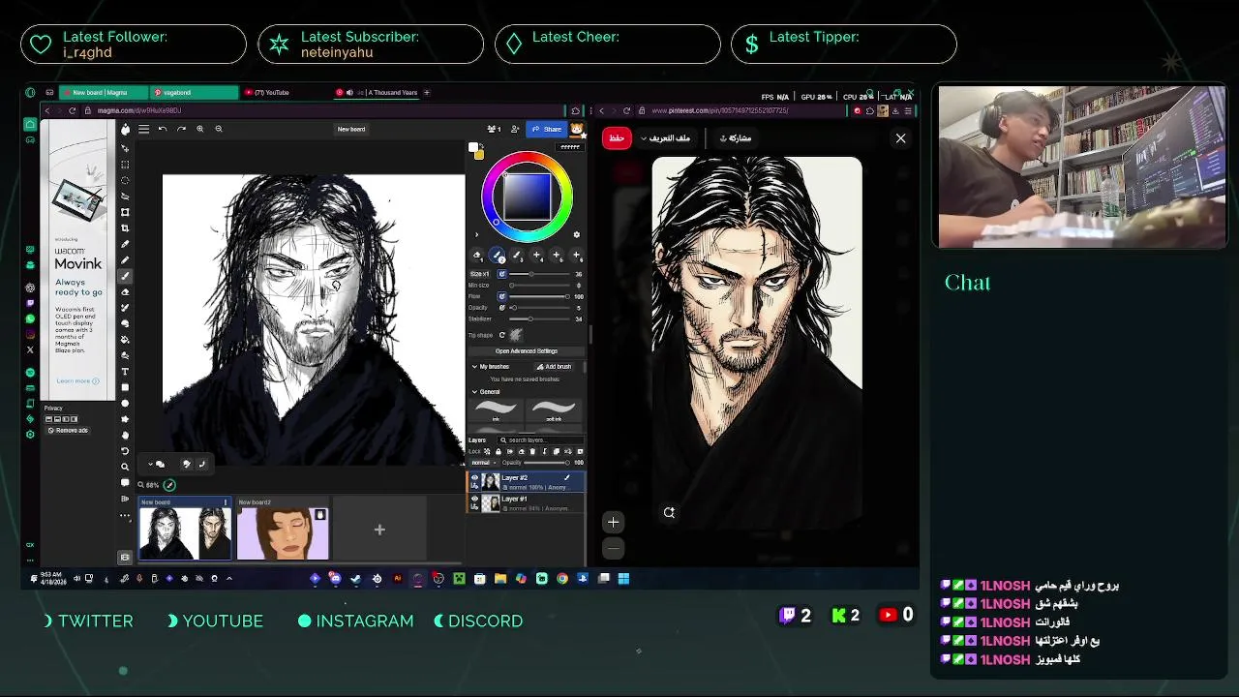1239x697 pixels.
Task: Select the ellipse selection tool
Action: coord(125,180)
